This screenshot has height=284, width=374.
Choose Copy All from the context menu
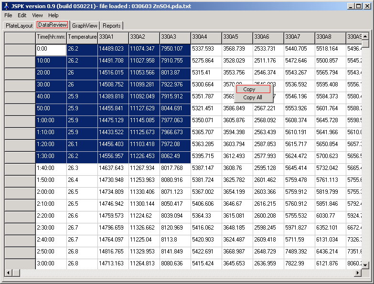click(x=253, y=97)
